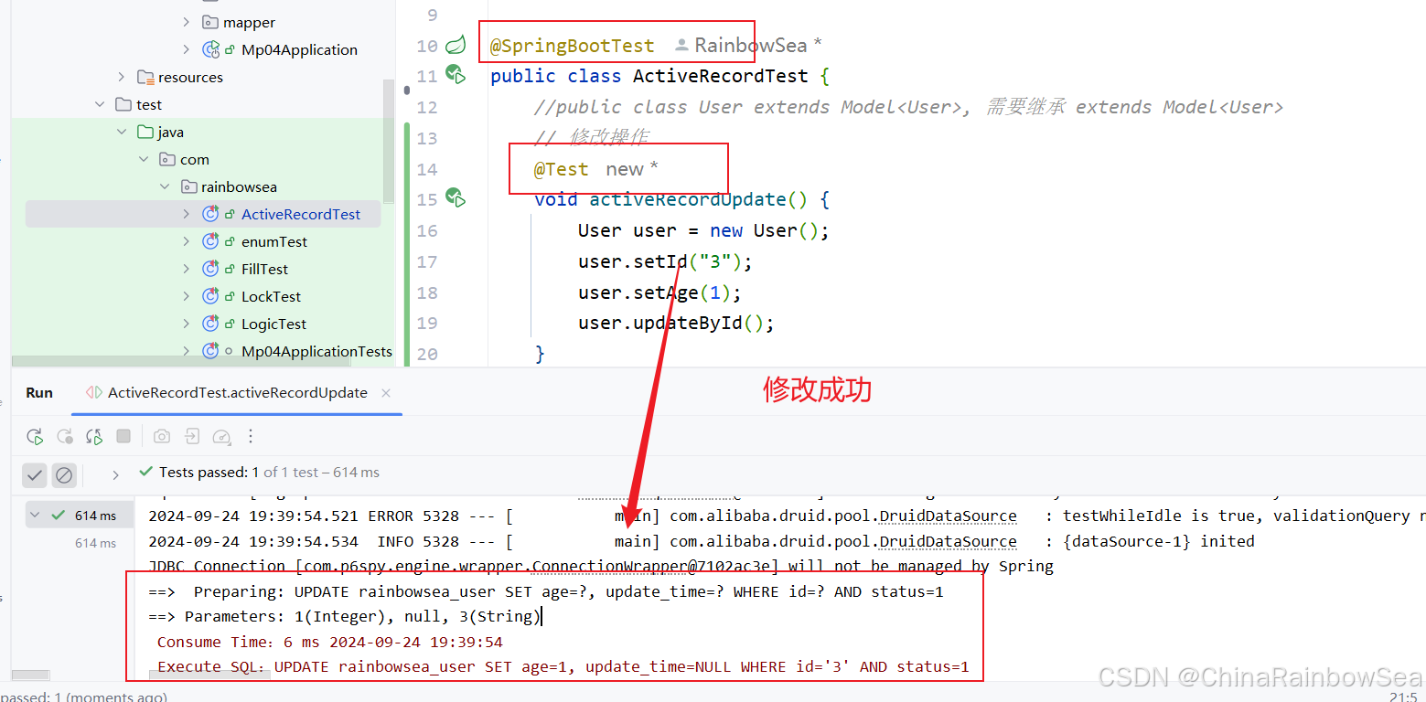Expand the mapper package node

(x=188, y=21)
